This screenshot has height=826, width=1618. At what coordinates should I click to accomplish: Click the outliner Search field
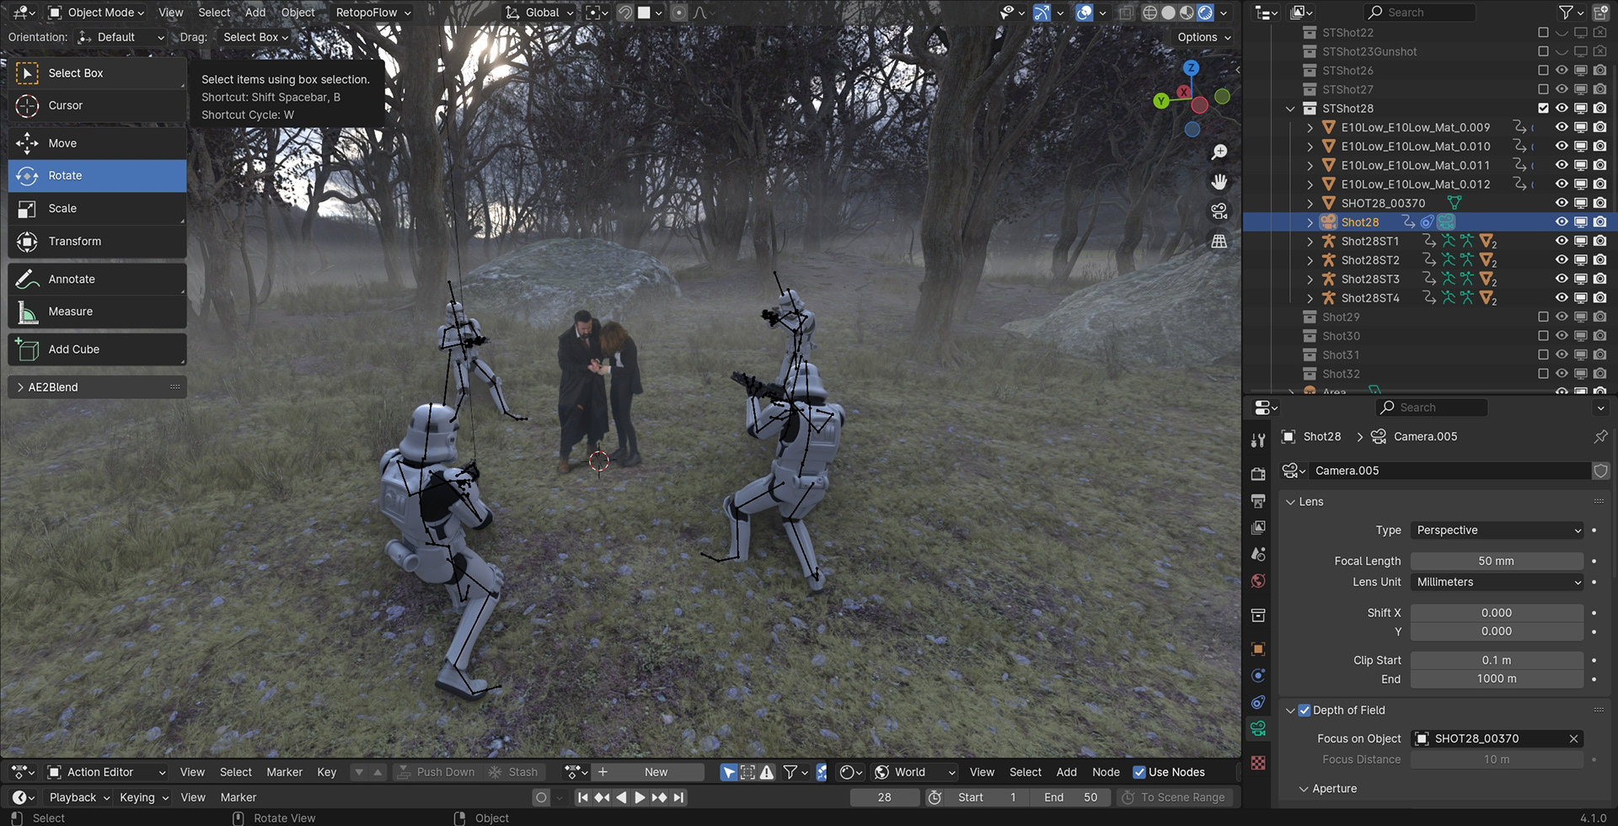(x=1419, y=13)
